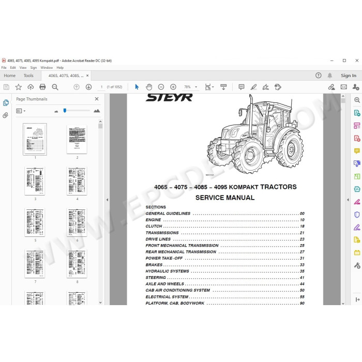
Task: Add a comment with sticky note icon
Action: pos(242,87)
